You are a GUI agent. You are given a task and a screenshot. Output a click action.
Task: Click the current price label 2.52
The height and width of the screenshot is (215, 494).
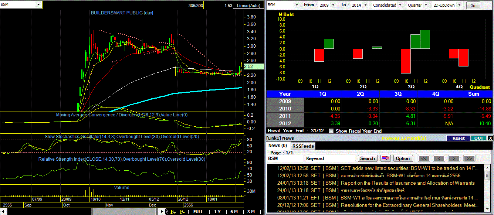[x=254, y=66]
